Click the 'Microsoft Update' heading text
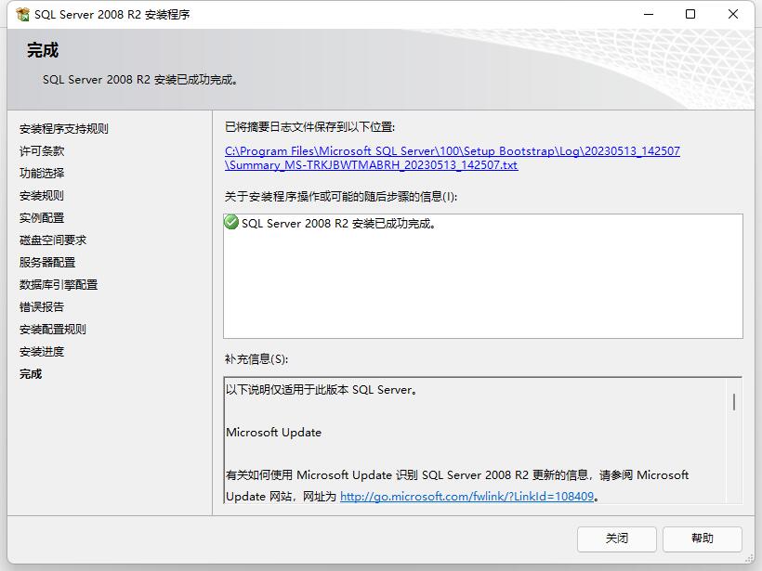Screen dimensions: 762x571 (273, 432)
